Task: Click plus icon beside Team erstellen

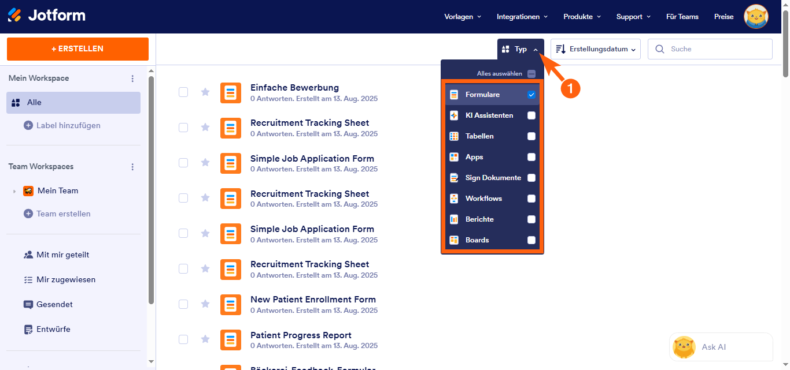Action: tap(28, 214)
